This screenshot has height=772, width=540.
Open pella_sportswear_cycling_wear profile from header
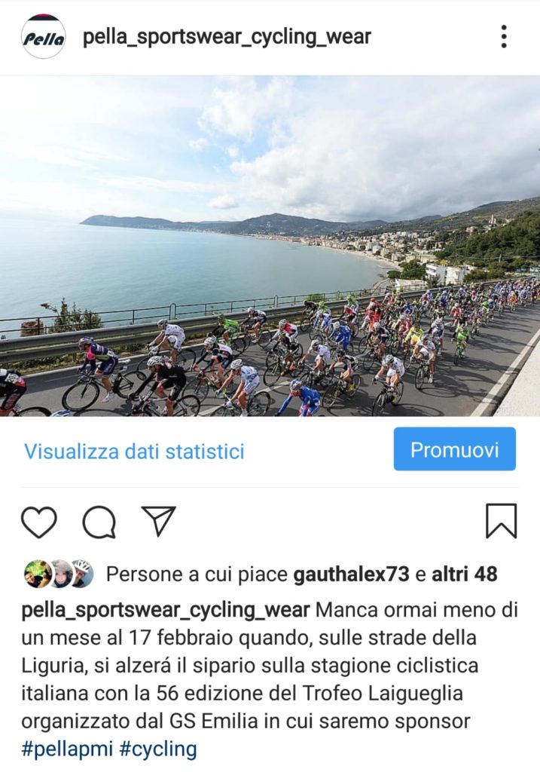(x=227, y=37)
